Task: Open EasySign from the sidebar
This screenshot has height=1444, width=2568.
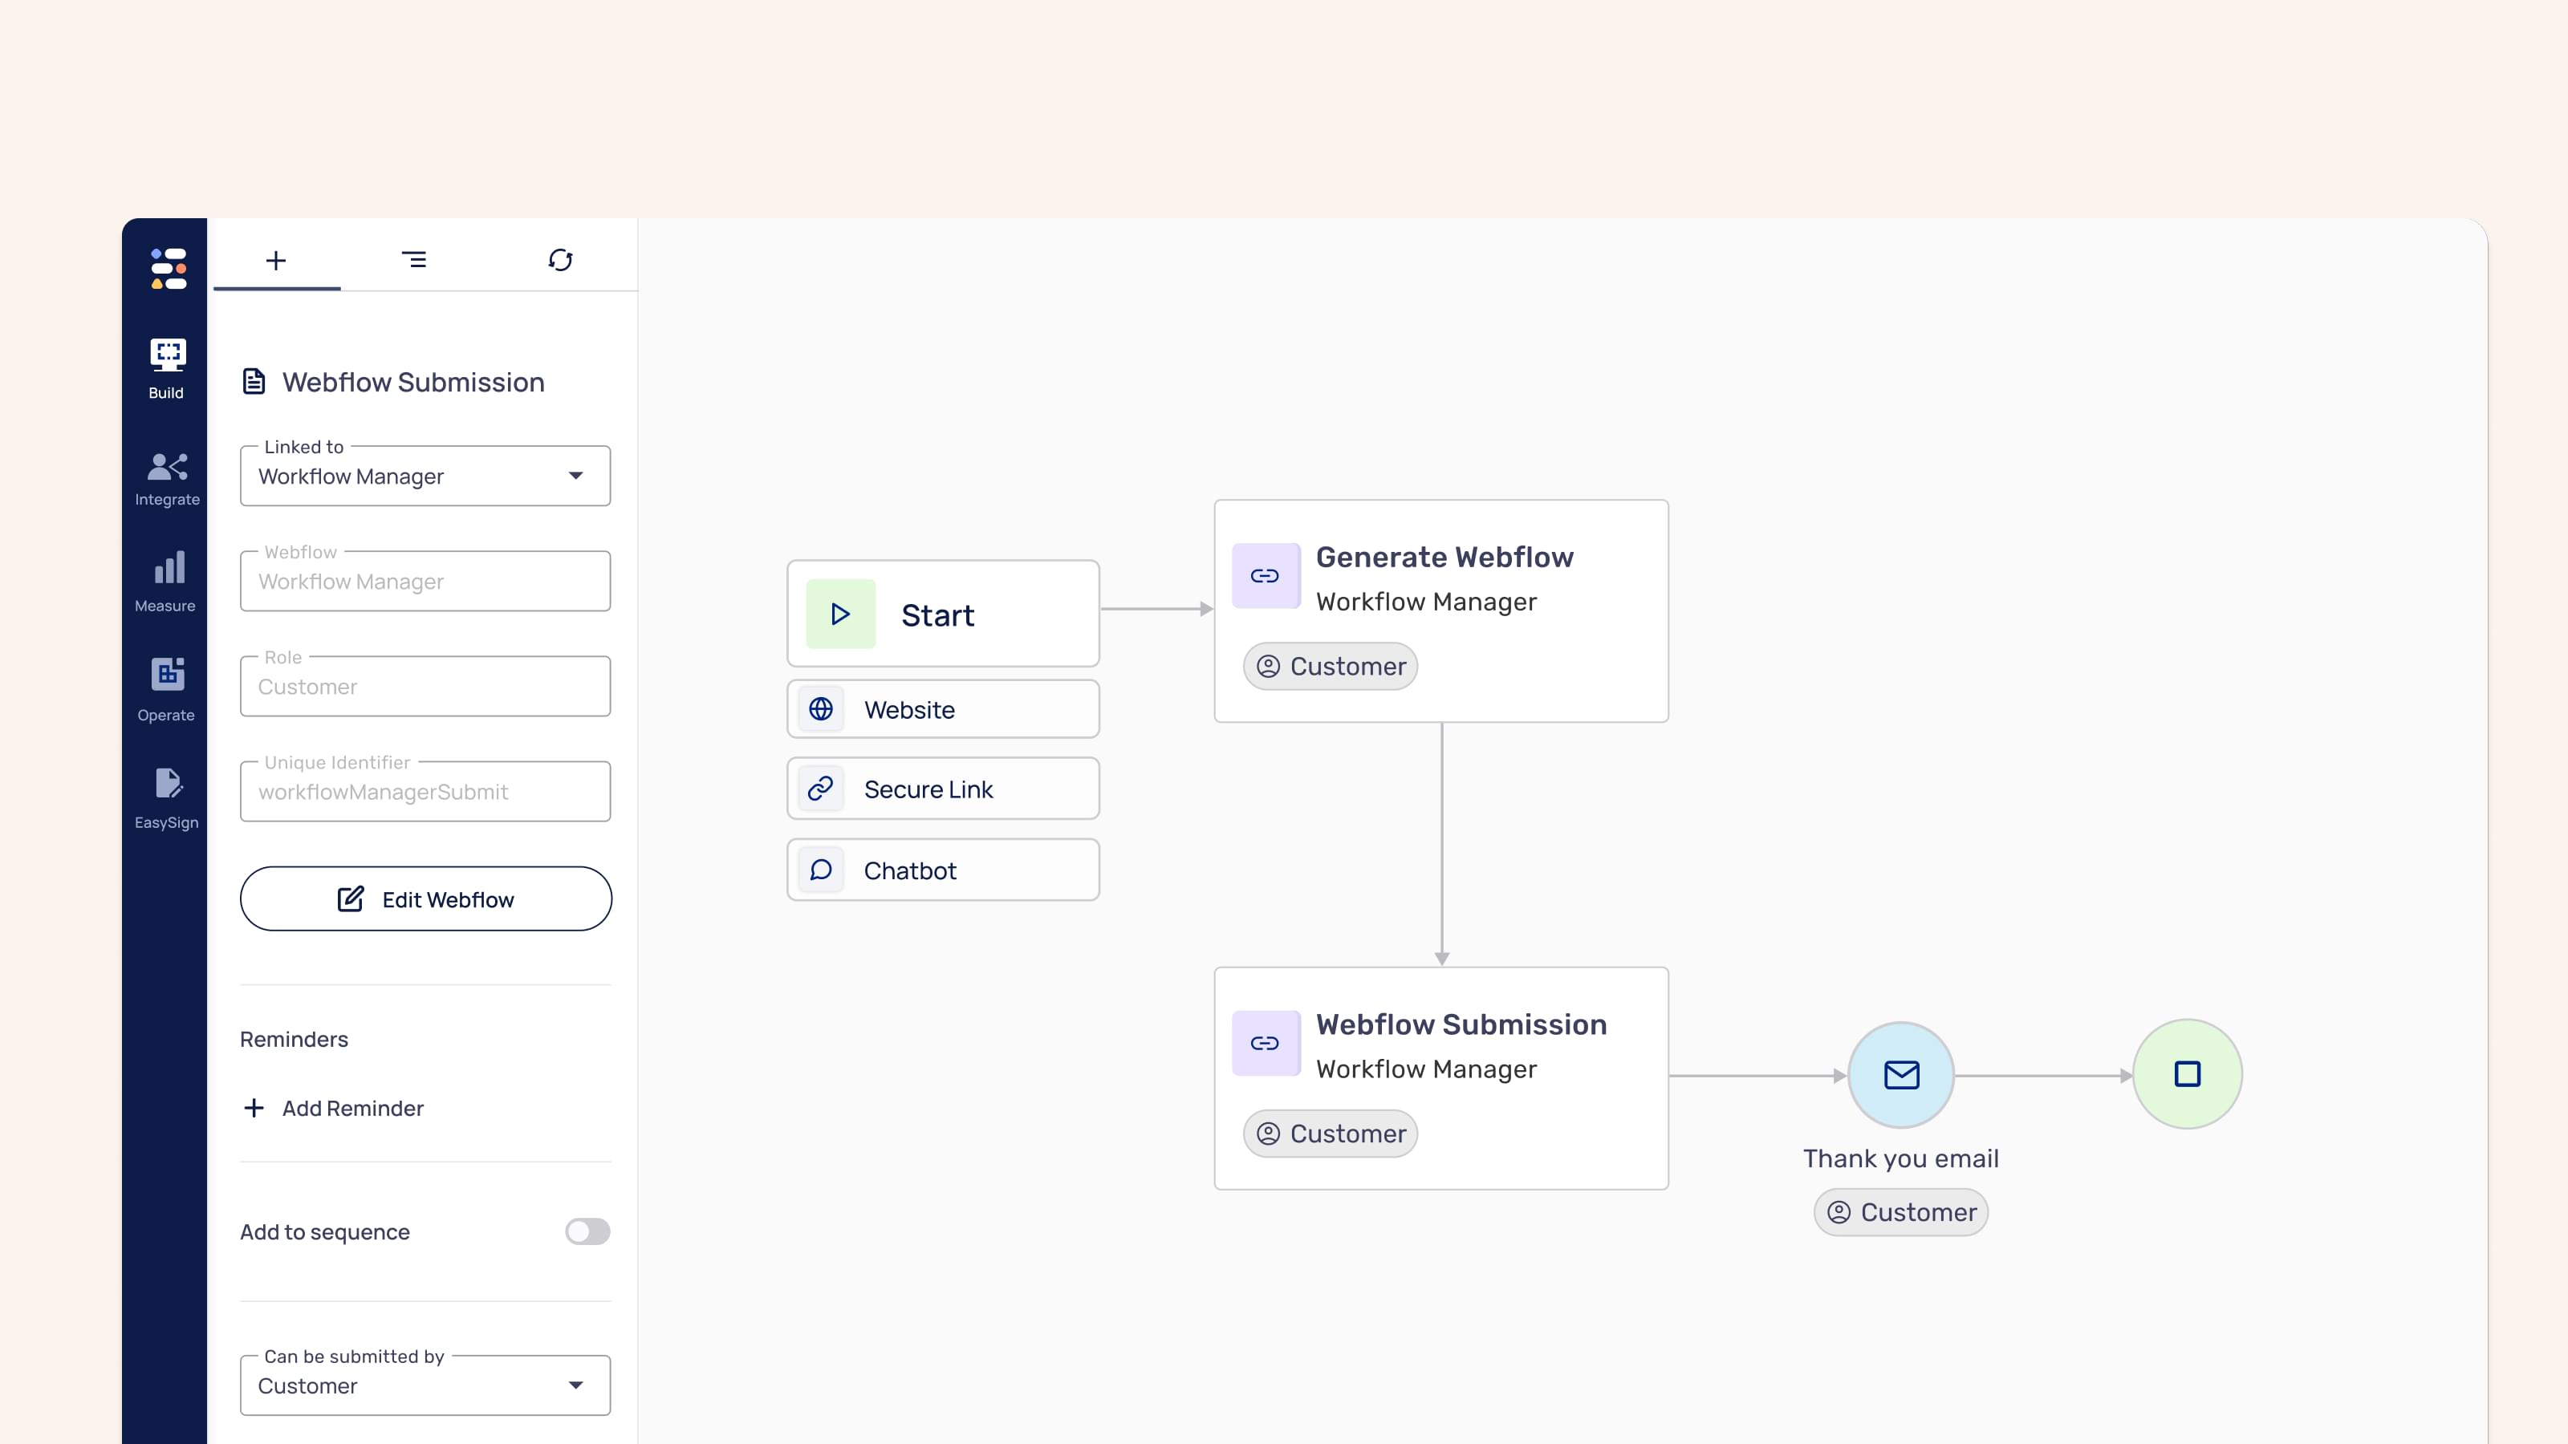Action: pyautogui.click(x=166, y=797)
